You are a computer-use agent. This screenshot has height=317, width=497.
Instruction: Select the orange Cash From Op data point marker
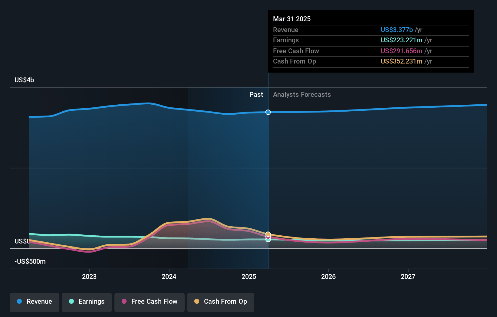(268, 234)
